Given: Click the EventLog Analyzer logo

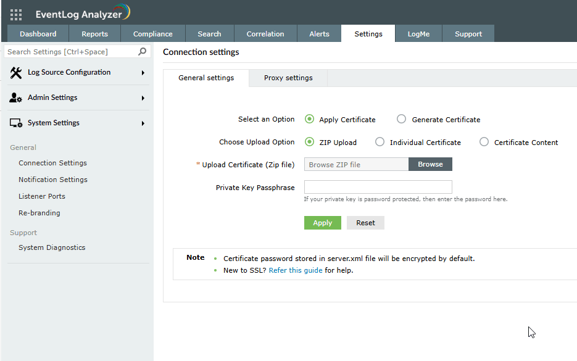Looking at the screenshot, I should point(83,14).
